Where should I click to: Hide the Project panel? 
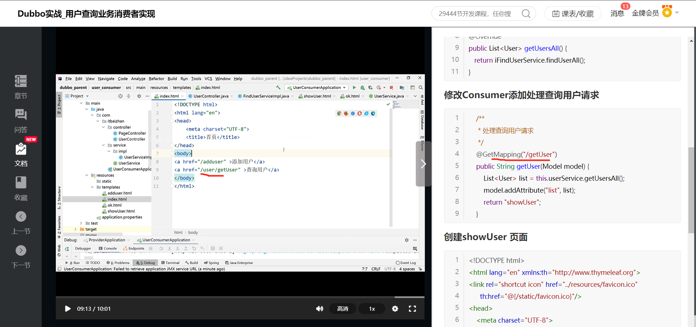(147, 96)
